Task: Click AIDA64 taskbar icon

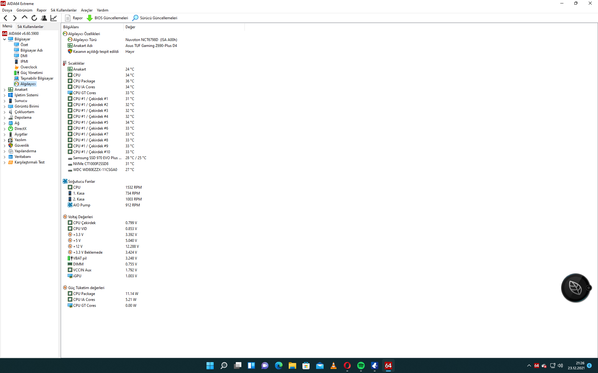Action: coord(388,366)
